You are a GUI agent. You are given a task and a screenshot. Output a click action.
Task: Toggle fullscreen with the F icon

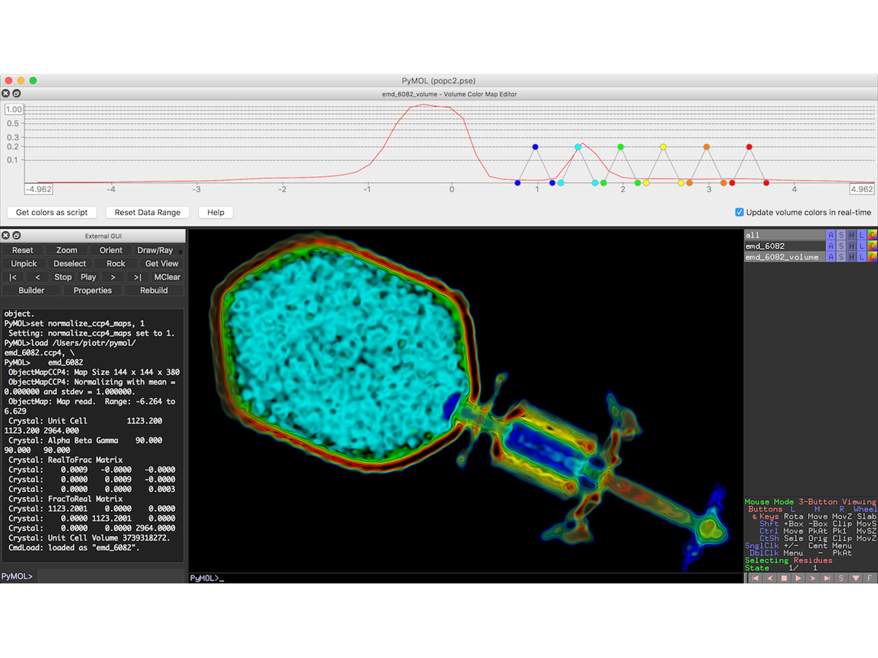(870, 578)
